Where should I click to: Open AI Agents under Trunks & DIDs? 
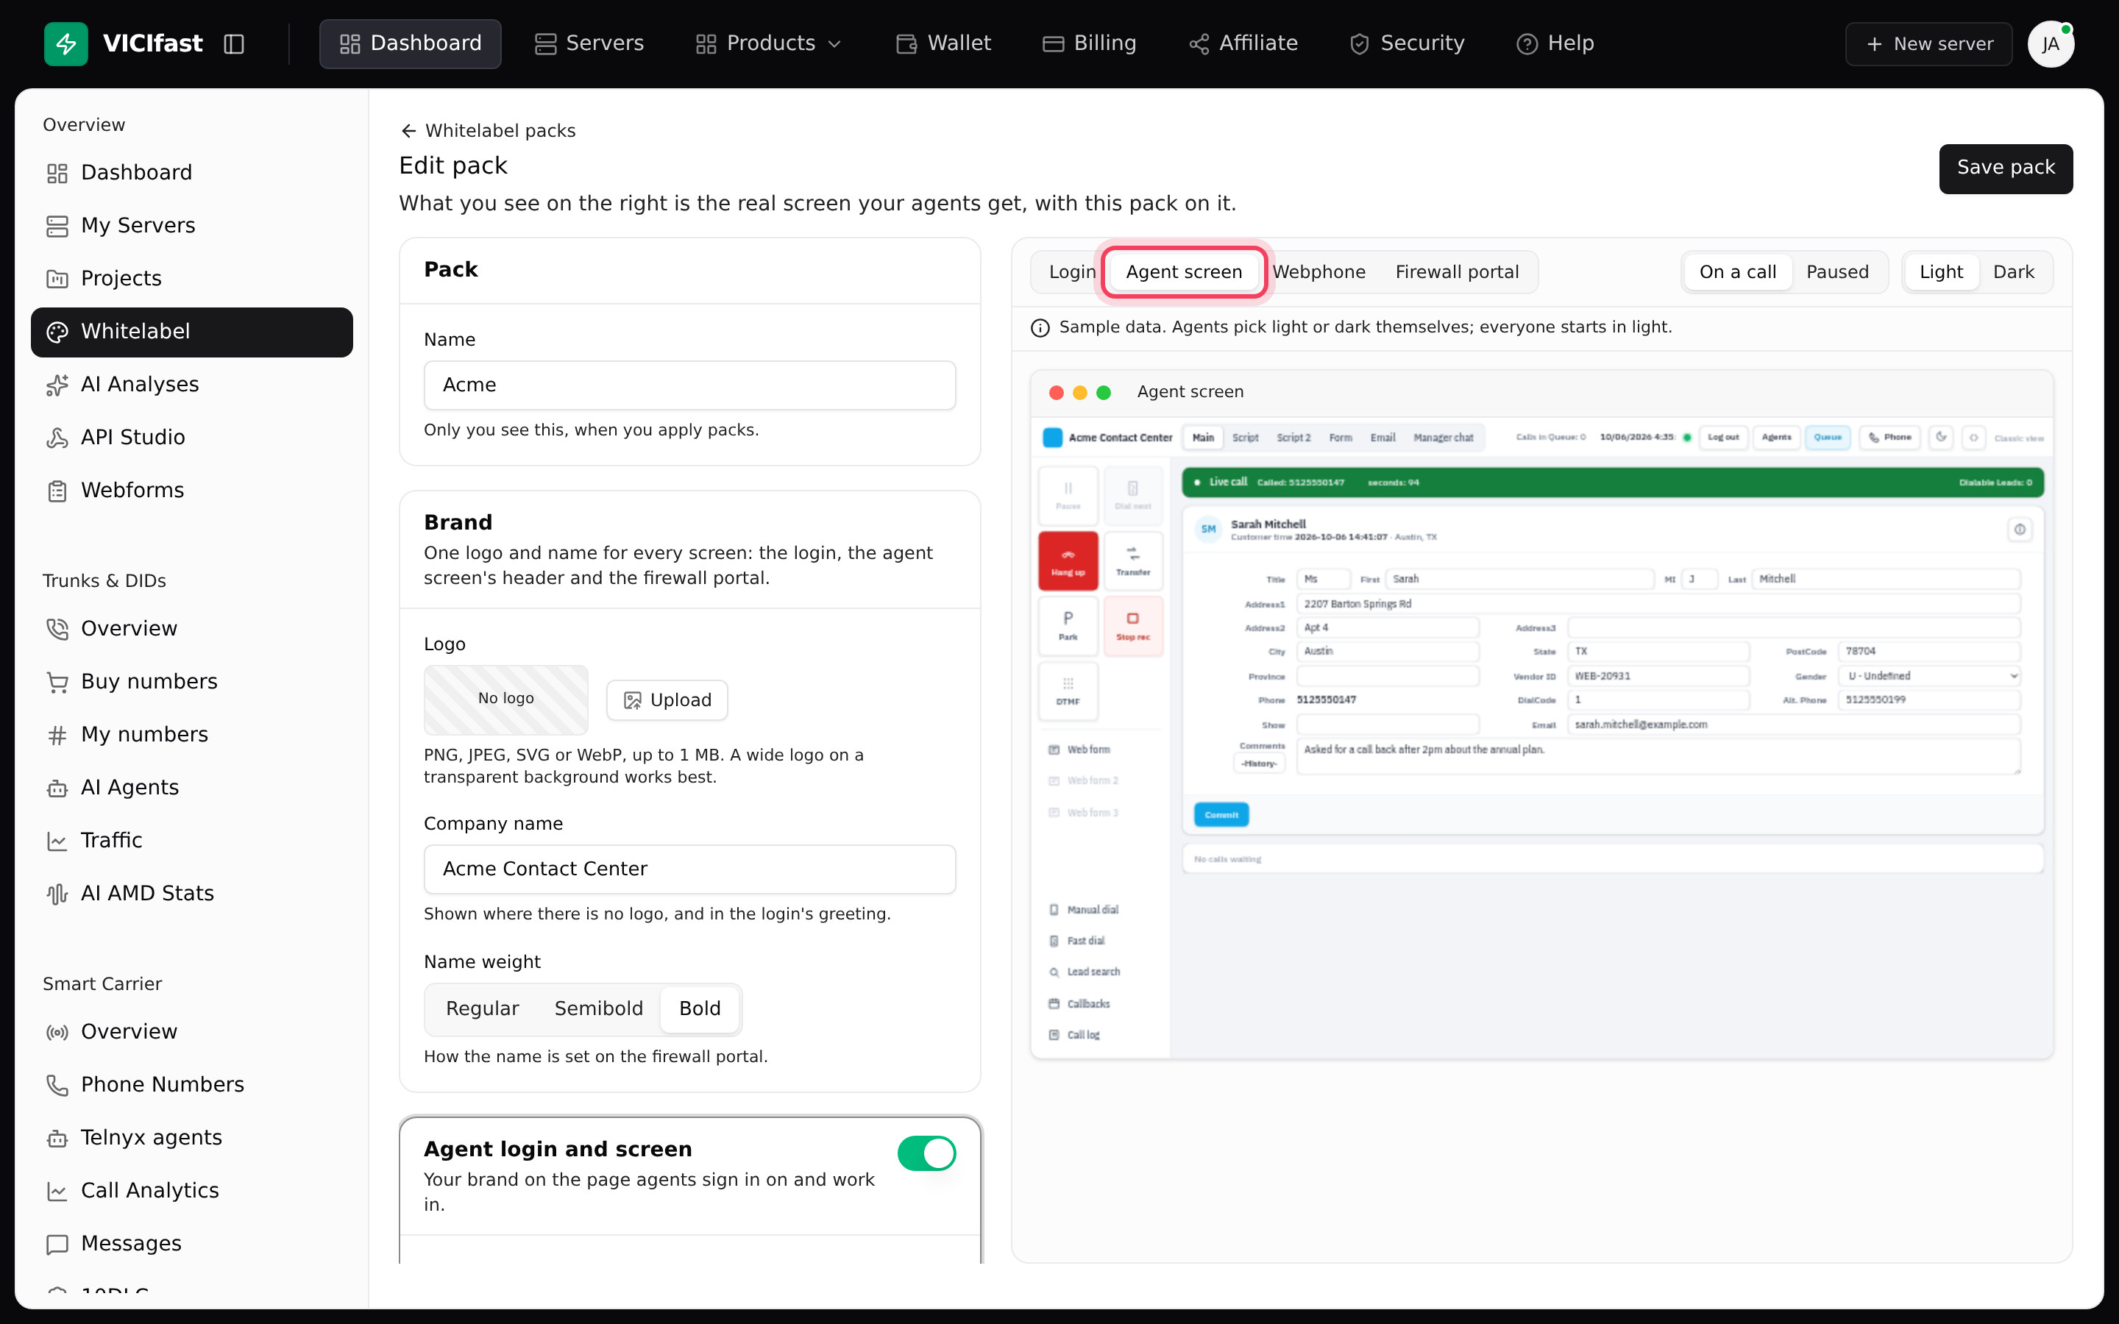[192, 787]
